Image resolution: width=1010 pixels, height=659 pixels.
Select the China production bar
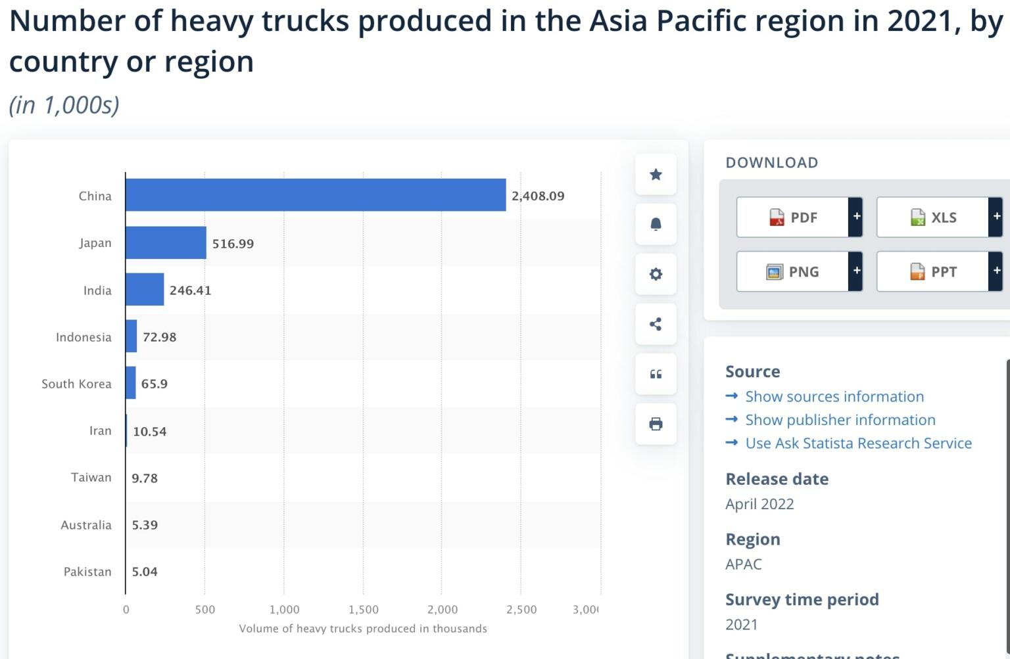click(316, 195)
